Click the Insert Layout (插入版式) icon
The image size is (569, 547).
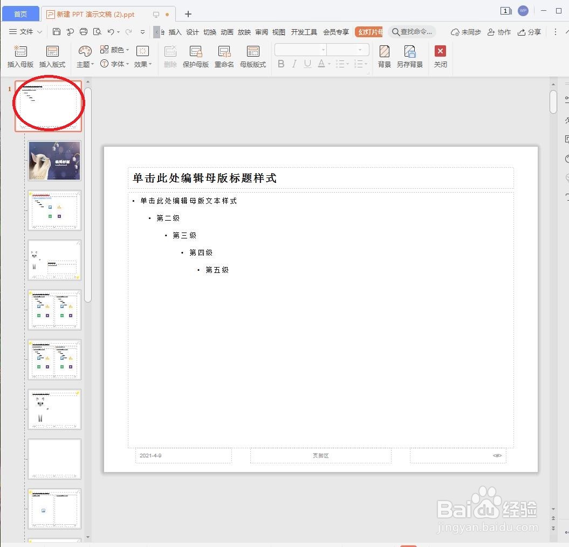pyautogui.click(x=52, y=56)
